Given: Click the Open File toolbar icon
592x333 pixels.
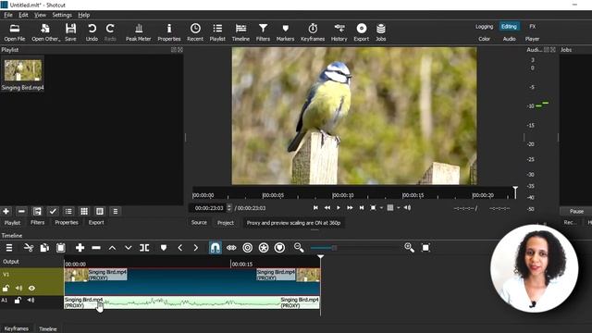Looking at the screenshot, I should point(15,32).
